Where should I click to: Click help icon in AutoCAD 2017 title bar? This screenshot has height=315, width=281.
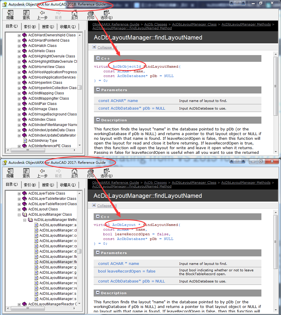coord(5,163)
